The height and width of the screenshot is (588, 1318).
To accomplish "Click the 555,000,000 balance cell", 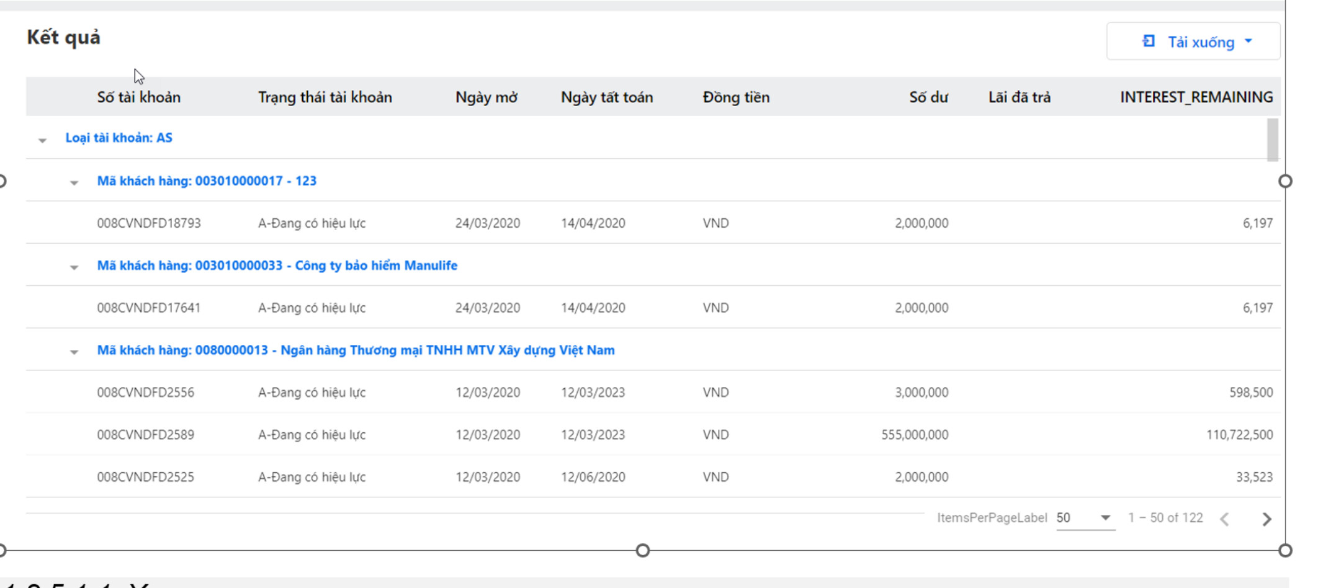I will [915, 435].
